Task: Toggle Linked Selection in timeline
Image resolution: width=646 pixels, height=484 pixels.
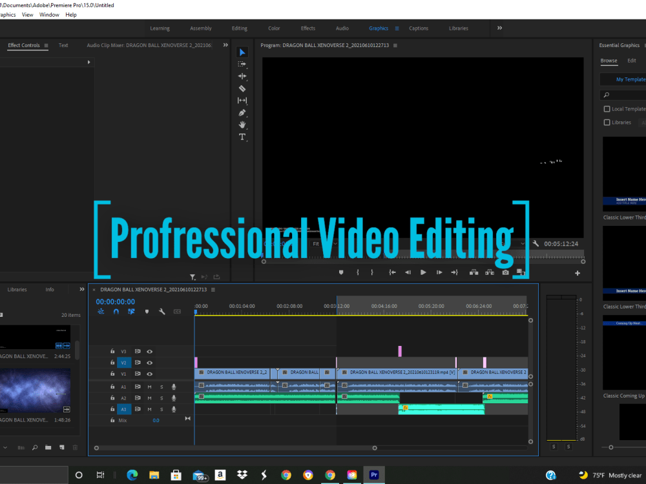Action: coord(131,312)
